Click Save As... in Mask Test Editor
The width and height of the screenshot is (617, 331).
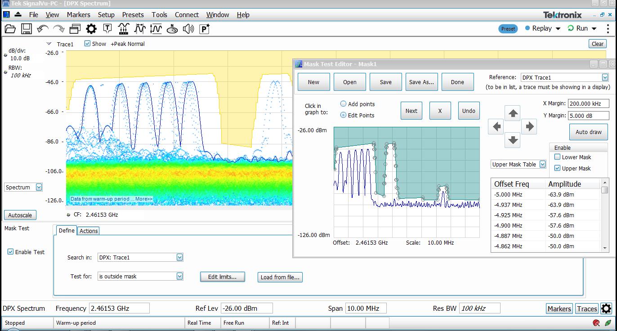[x=421, y=82]
